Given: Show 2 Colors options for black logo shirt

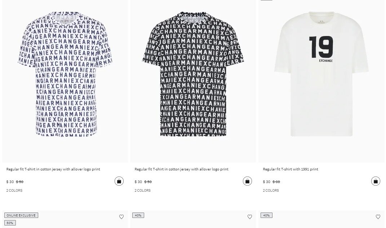Looking at the screenshot, I should tap(143, 191).
